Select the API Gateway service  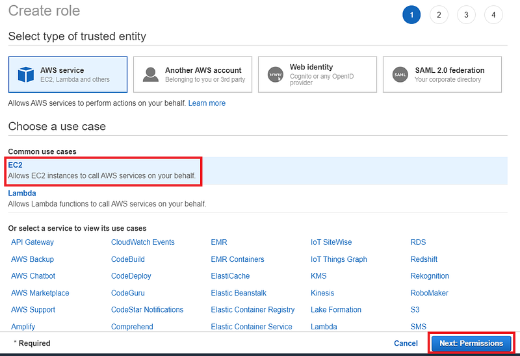[32, 242]
